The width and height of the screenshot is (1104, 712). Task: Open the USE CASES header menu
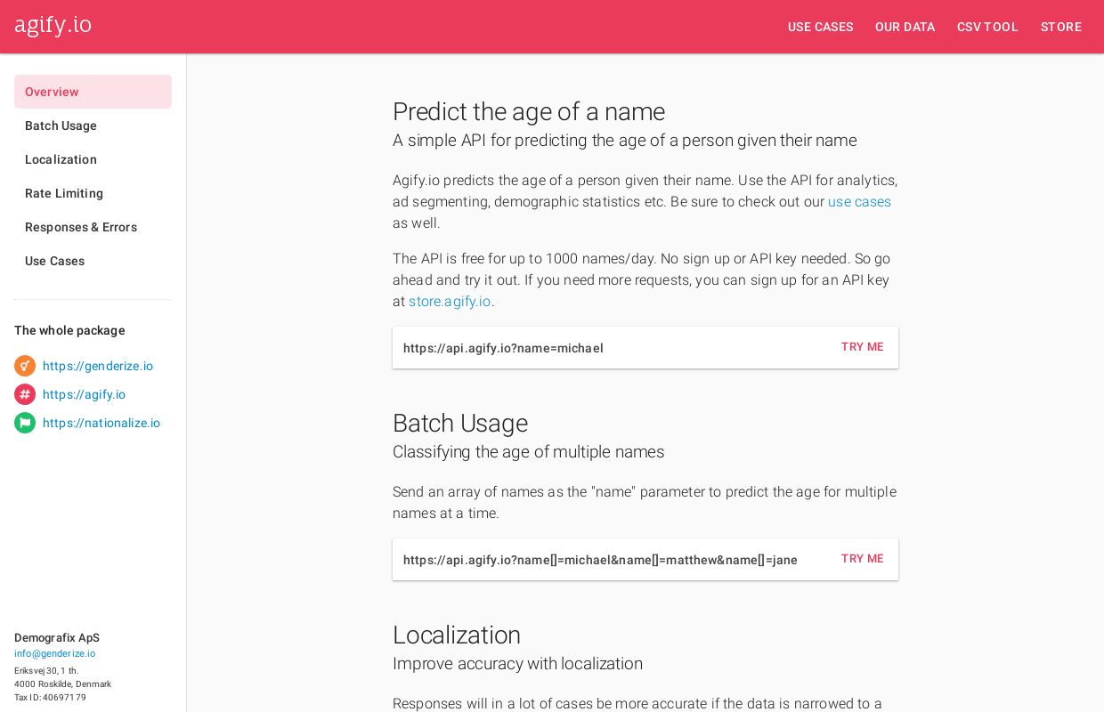click(x=820, y=27)
